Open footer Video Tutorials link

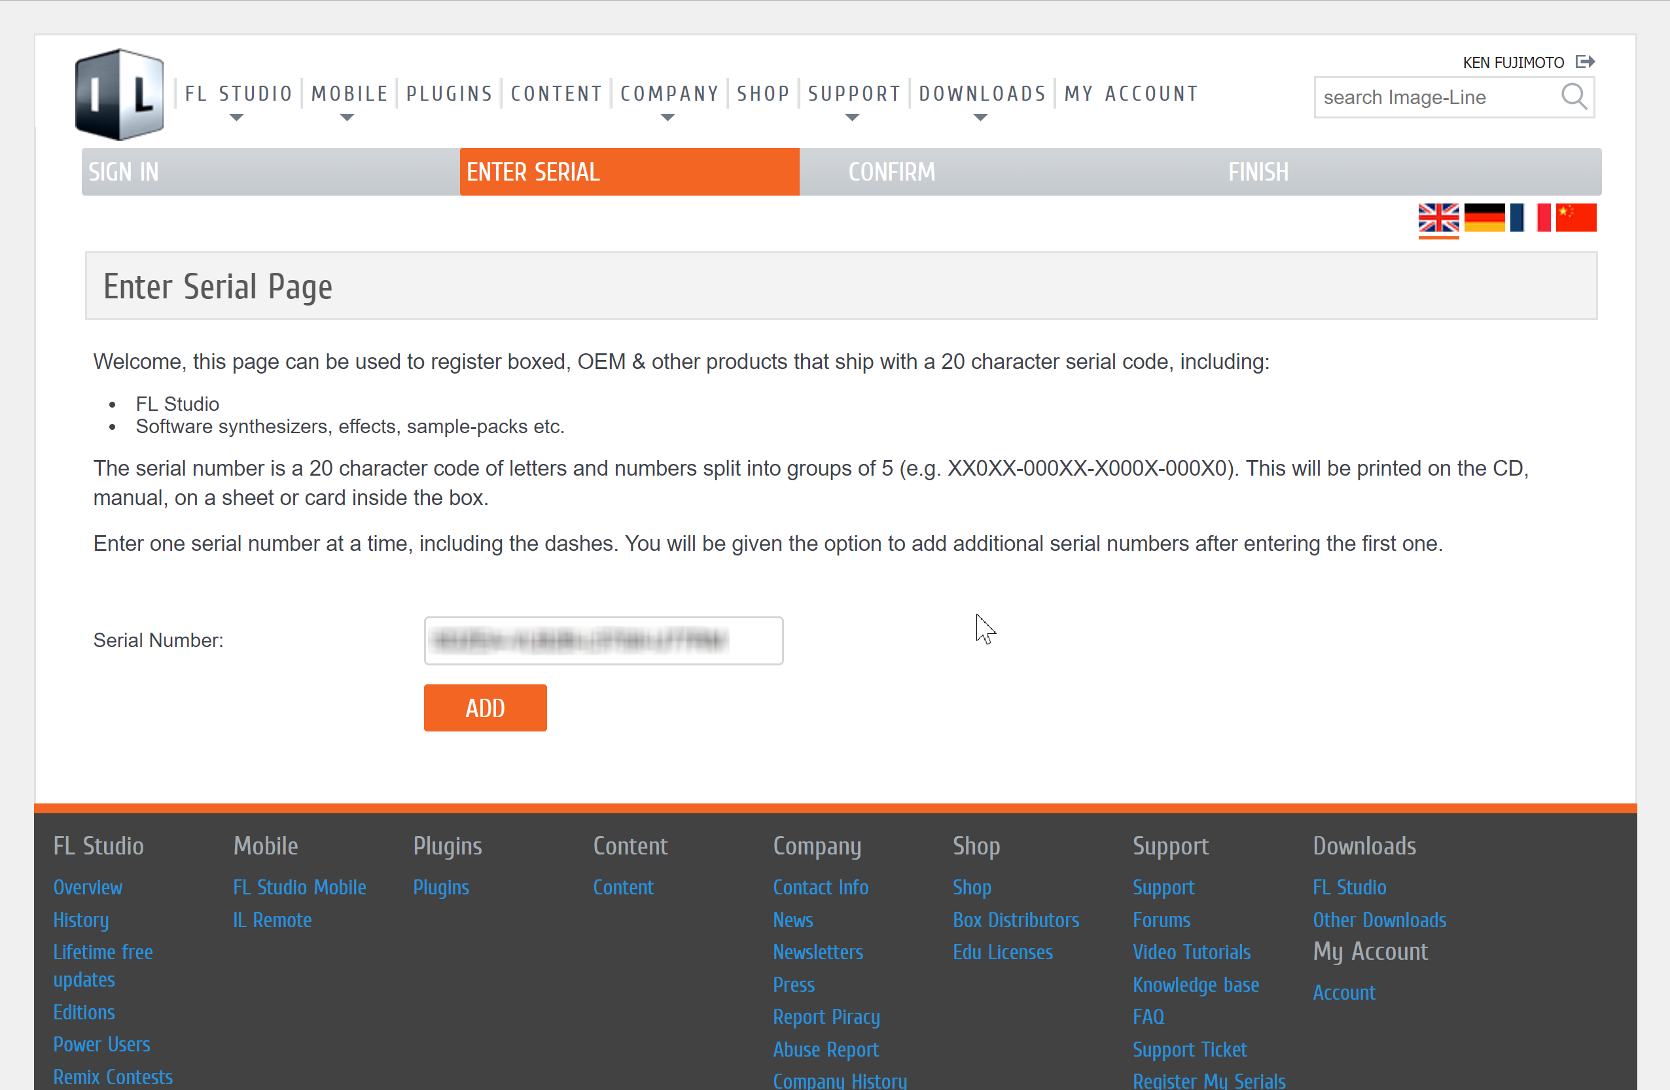point(1192,953)
